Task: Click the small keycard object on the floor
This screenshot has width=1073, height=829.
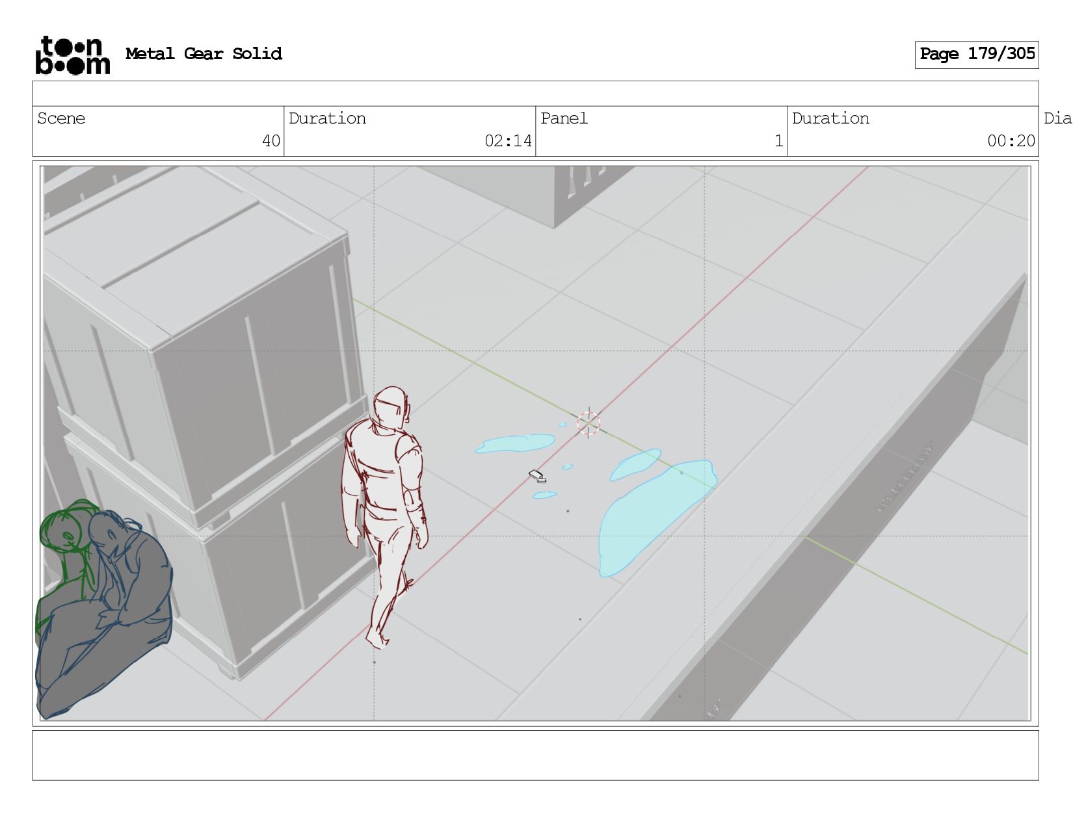Action: (x=538, y=477)
